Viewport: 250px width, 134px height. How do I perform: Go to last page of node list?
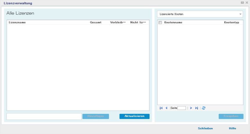pos(197,108)
